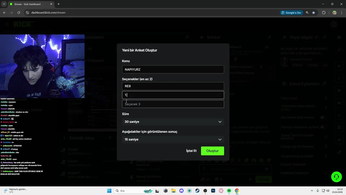Open Discord from taskbar
The height and width of the screenshot is (195, 346).
[181, 191]
